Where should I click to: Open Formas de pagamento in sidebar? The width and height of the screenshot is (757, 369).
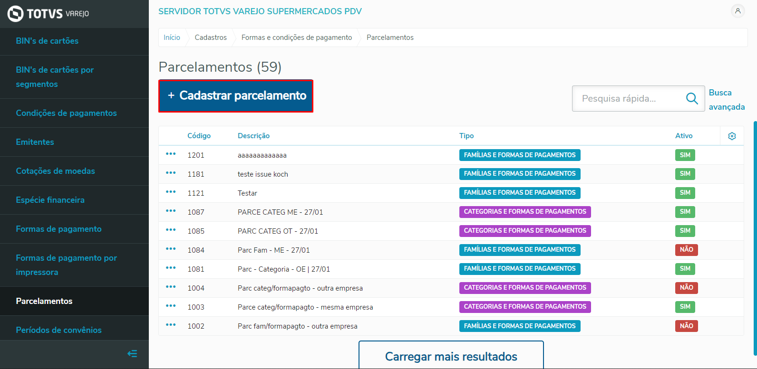pyautogui.click(x=74, y=229)
